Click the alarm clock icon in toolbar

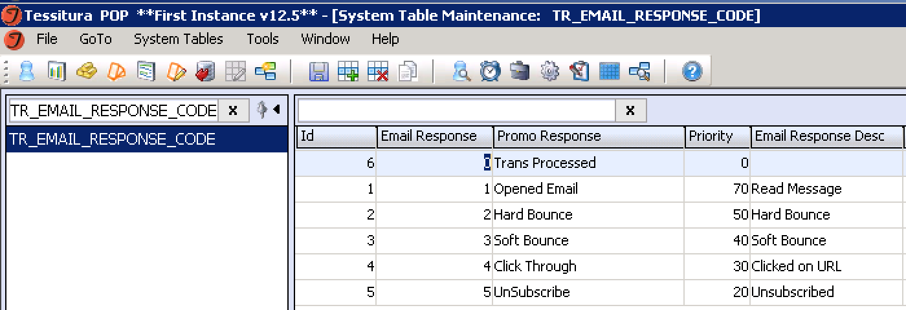[490, 71]
